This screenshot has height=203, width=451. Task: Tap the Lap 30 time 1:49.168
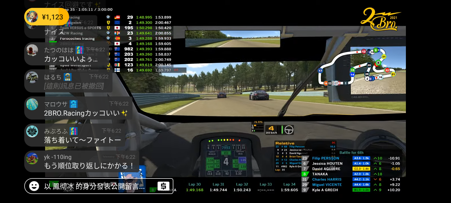[194, 190]
